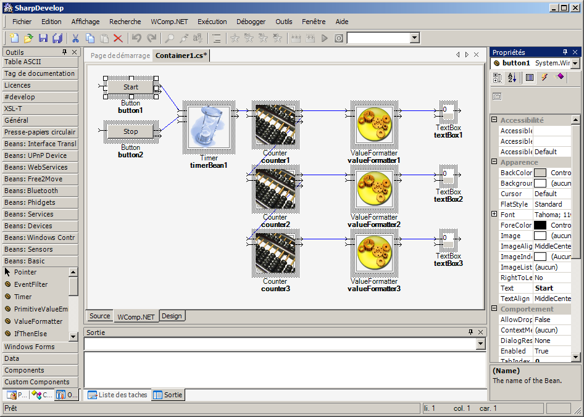Toggle the pin on the Propriétés panel
584x417 pixels.
tap(565, 52)
